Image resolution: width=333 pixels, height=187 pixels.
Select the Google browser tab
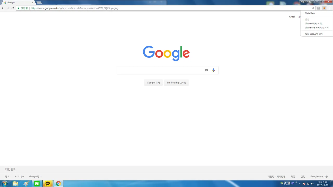[x=18, y=3]
